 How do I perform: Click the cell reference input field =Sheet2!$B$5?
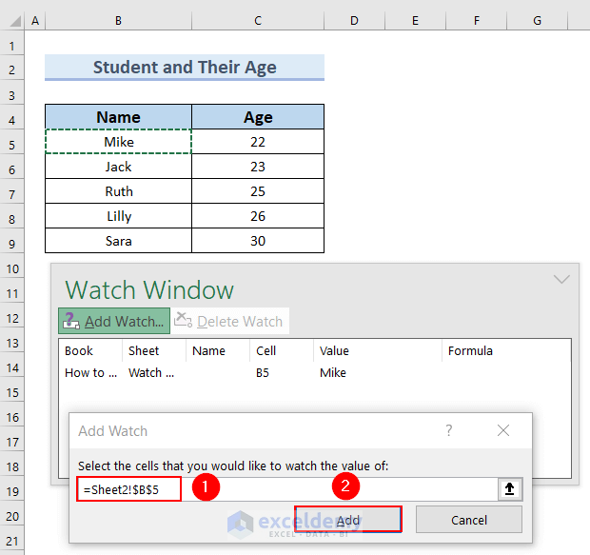pyautogui.click(x=287, y=489)
